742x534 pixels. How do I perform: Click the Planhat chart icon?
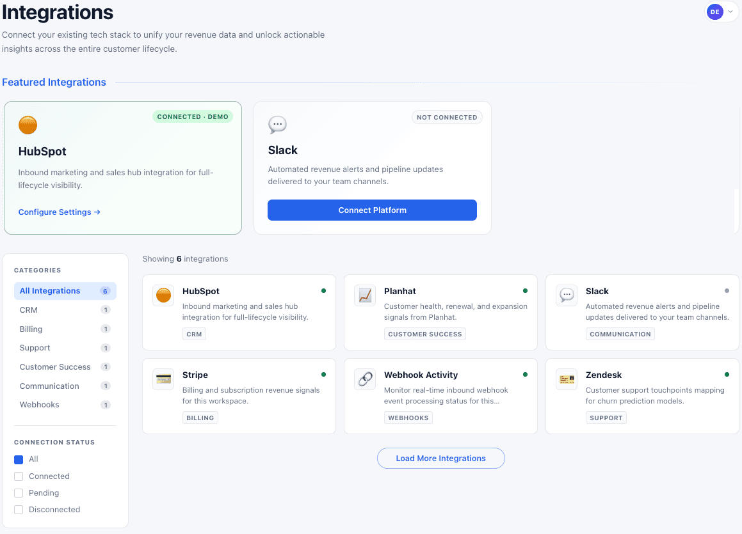365,295
